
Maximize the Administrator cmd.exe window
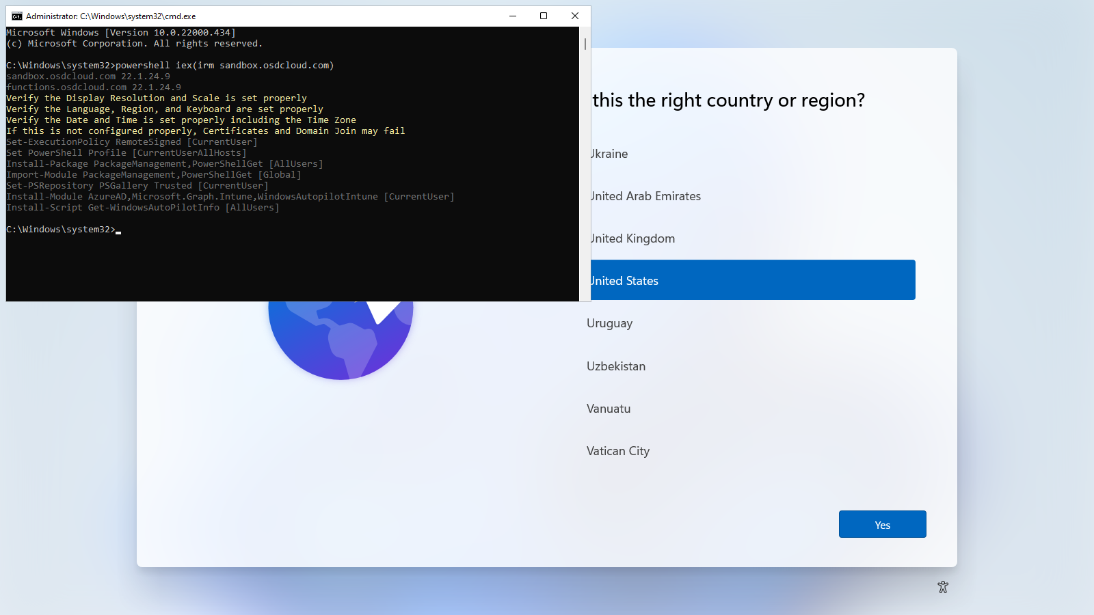(544, 16)
